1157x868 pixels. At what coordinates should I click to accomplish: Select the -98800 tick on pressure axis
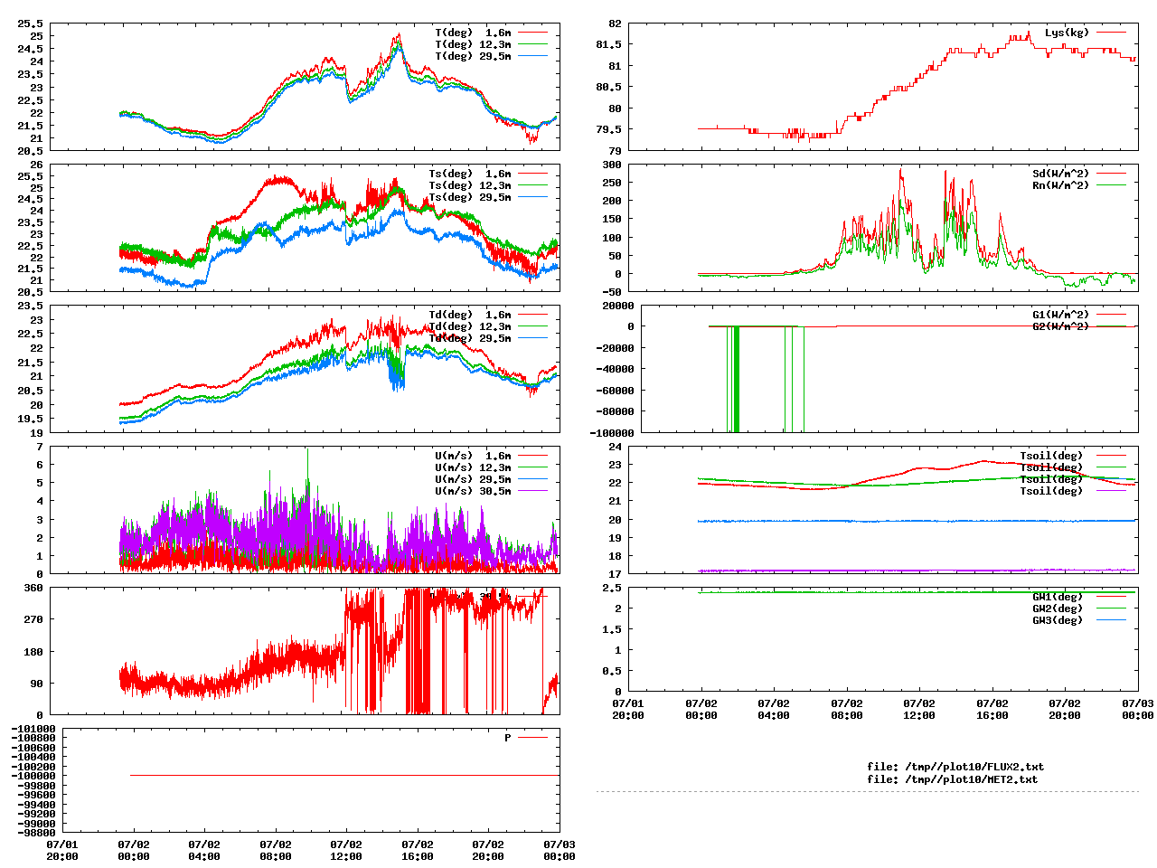point(36,833)
